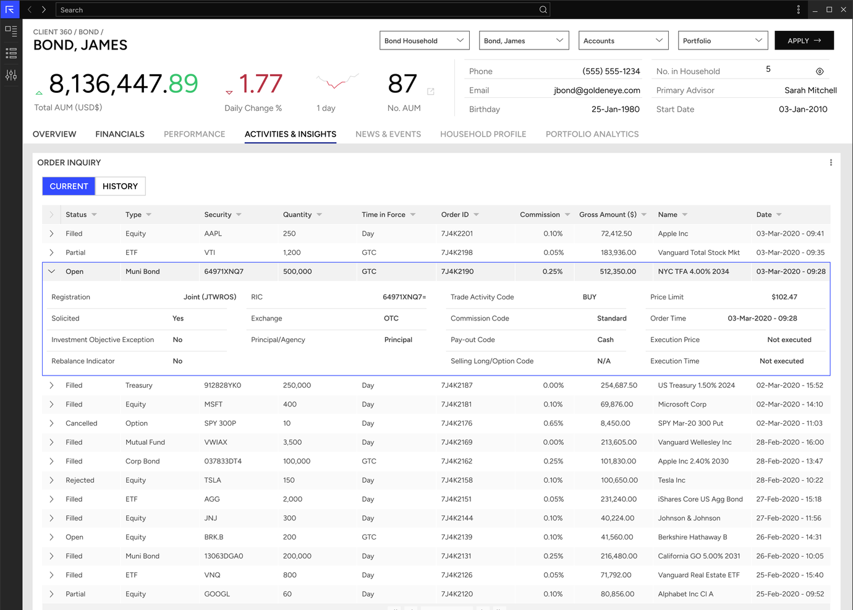Click the household view icon next to 5
The image size is (853, 610).
point(820,71)
